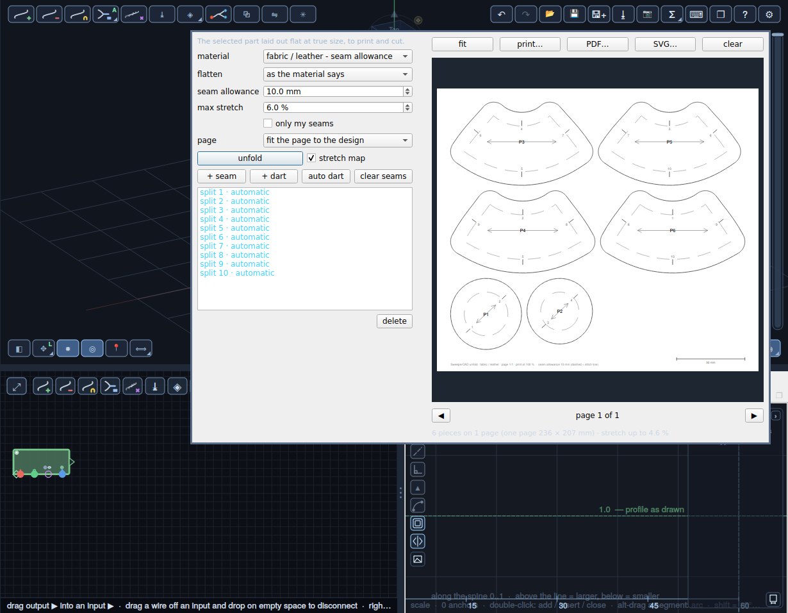Open settings with the gear icon
The width and height of the screenshot is (788, 613).
click(769, 14)
